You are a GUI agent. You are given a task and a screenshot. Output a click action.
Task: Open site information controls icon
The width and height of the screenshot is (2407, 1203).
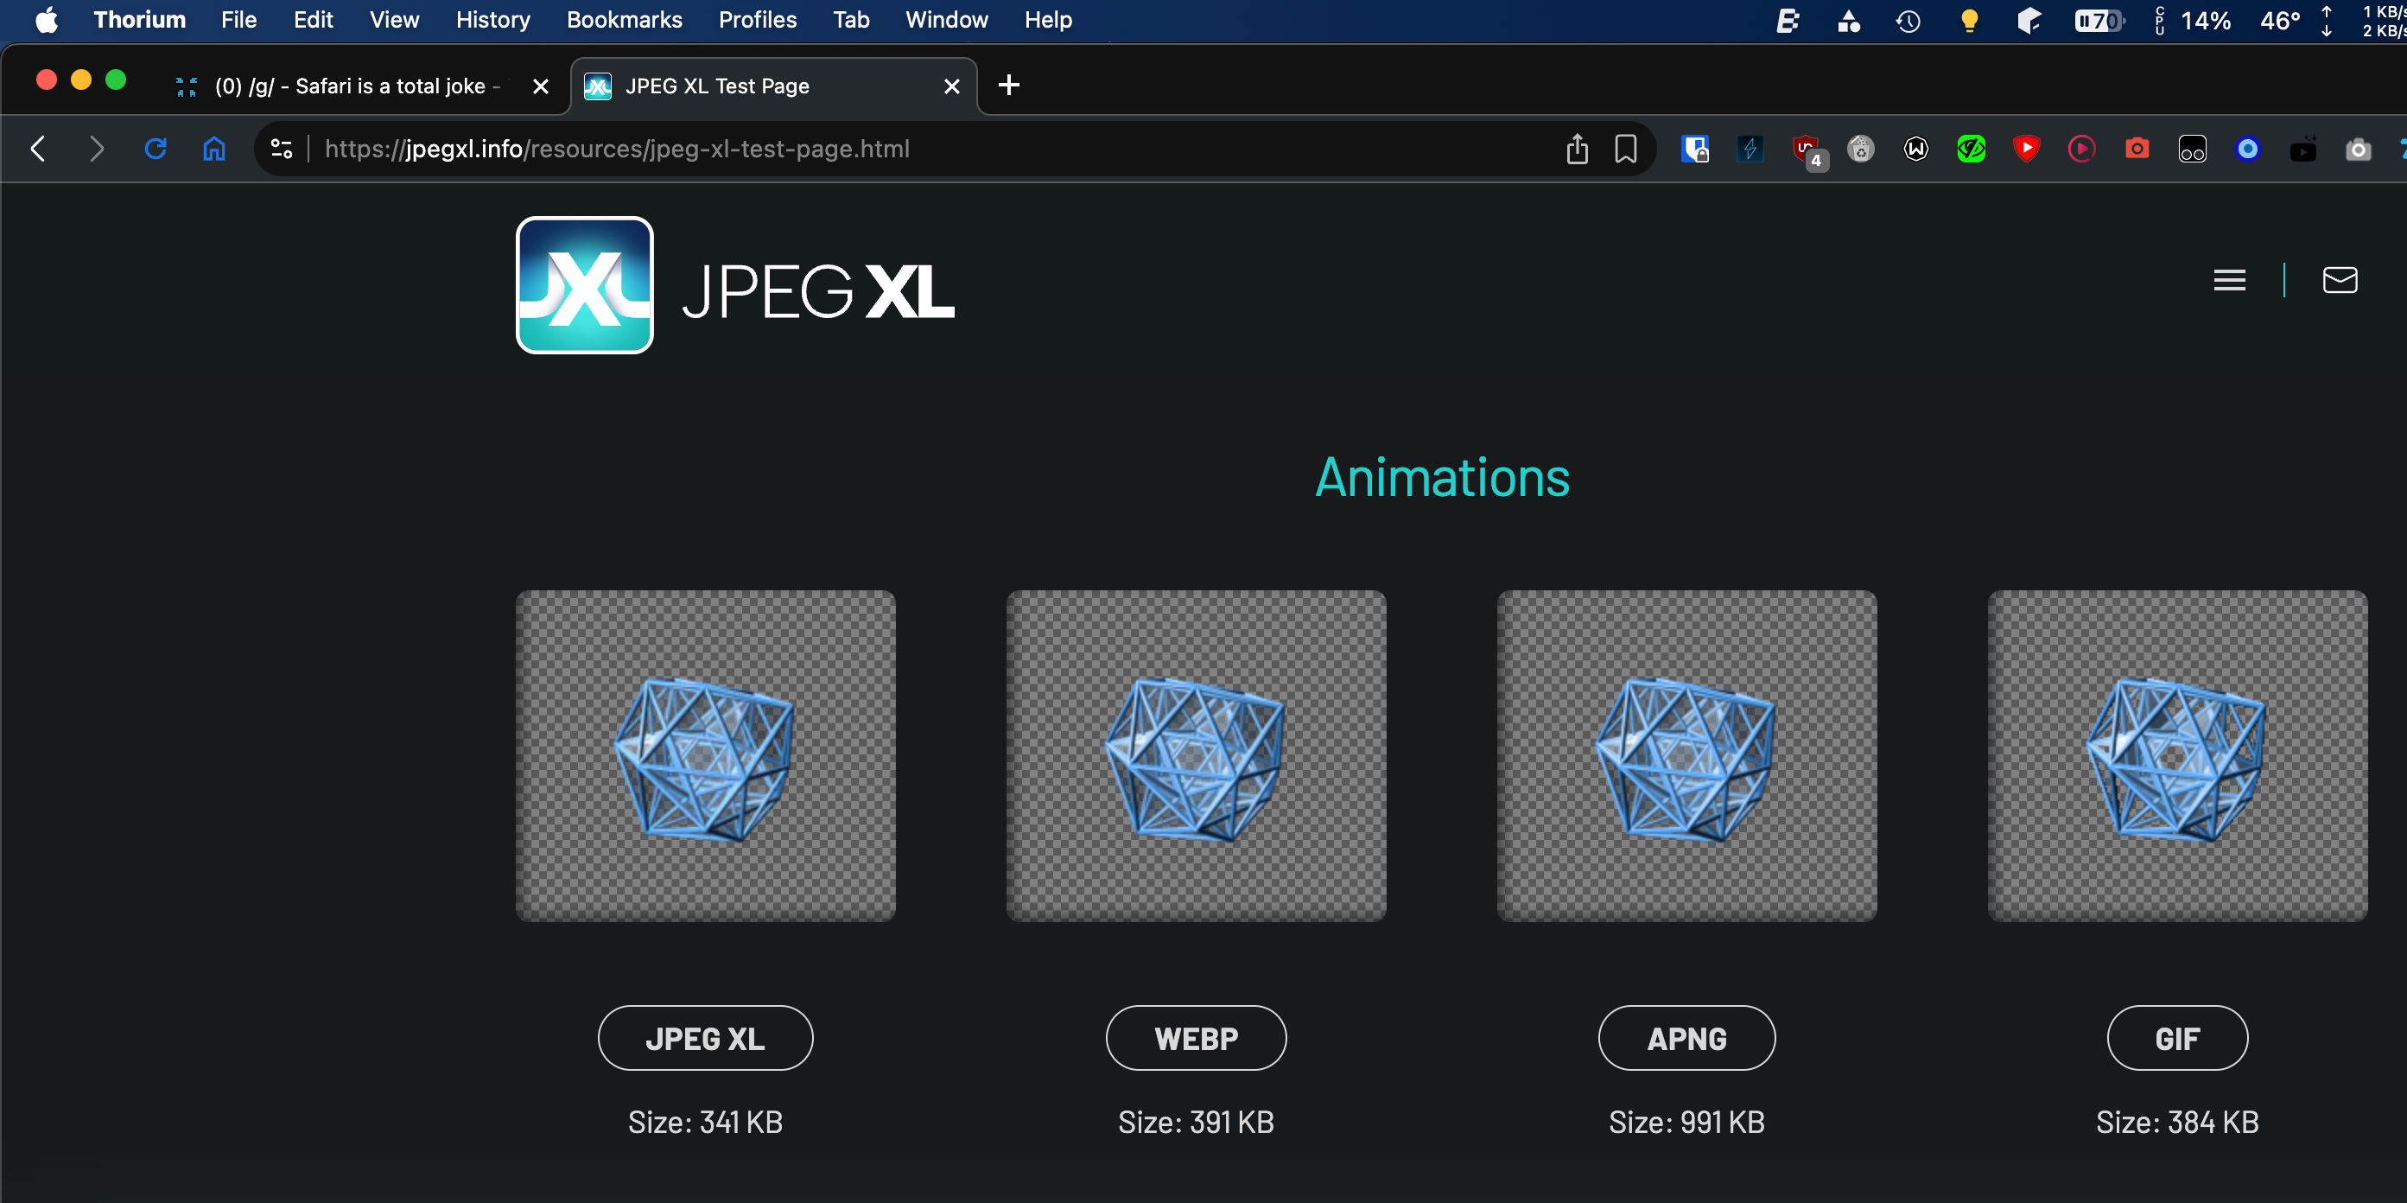point(282,149)
